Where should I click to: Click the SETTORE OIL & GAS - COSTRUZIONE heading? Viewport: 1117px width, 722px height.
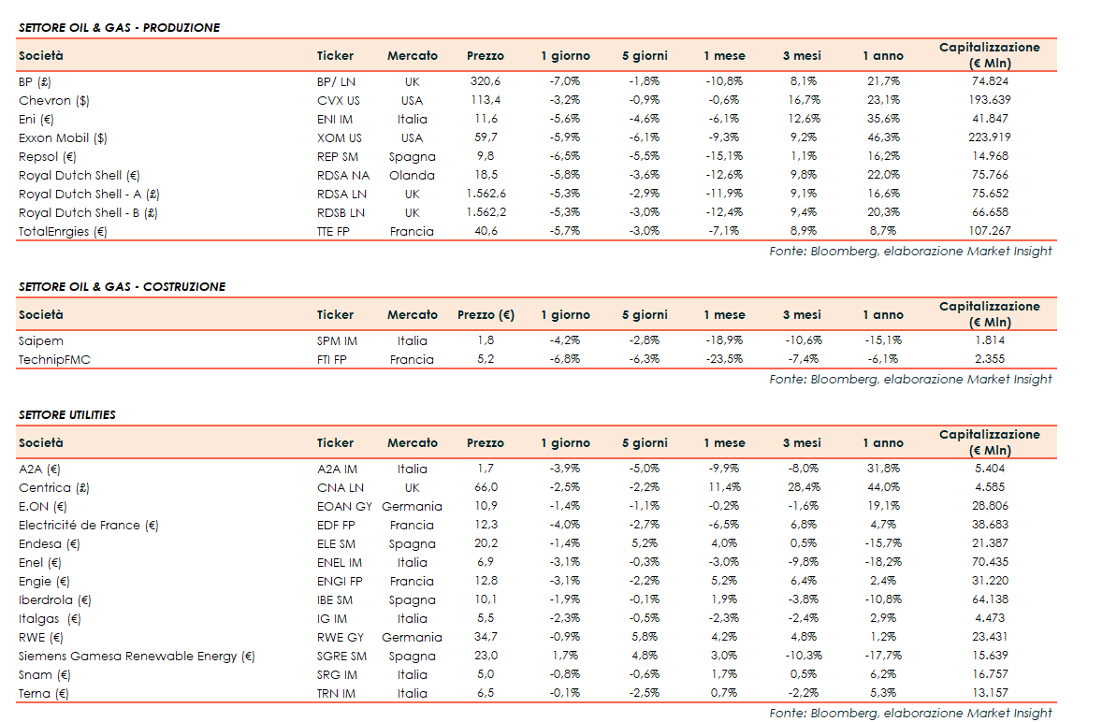click(x=122, y=287)
